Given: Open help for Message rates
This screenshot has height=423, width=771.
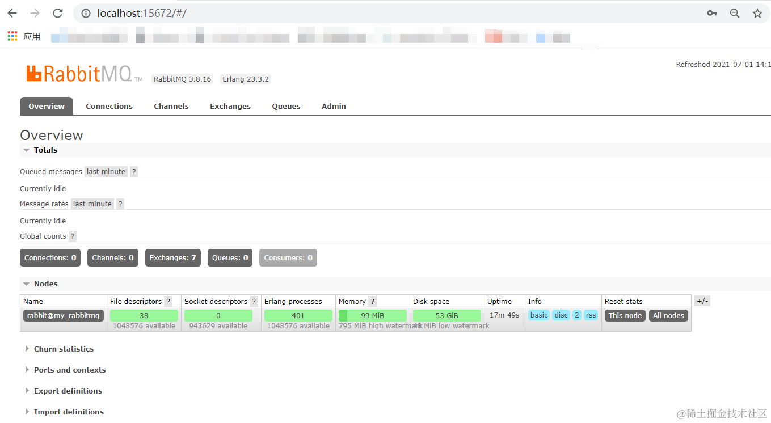Looking at the screenshot, I should tap(120, 204).
